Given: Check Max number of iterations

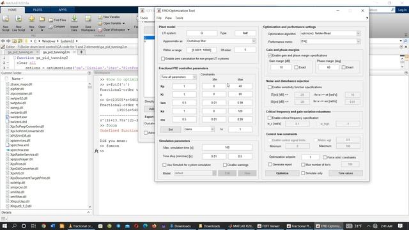Looking at the screenshot, I should coord(303,165).
